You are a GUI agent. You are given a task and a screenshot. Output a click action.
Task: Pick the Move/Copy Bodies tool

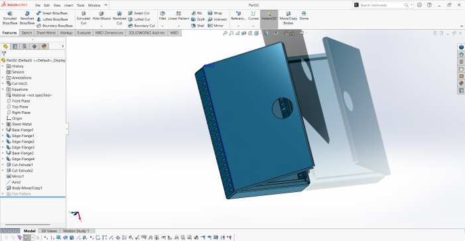click(288, 18)
